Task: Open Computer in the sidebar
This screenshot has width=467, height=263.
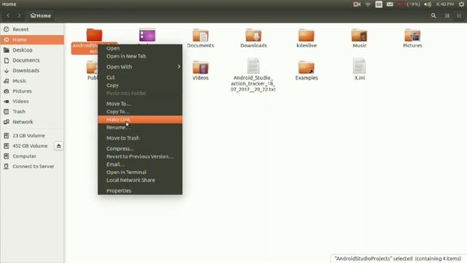Action: pyautogui.click(x=32, y=156)
